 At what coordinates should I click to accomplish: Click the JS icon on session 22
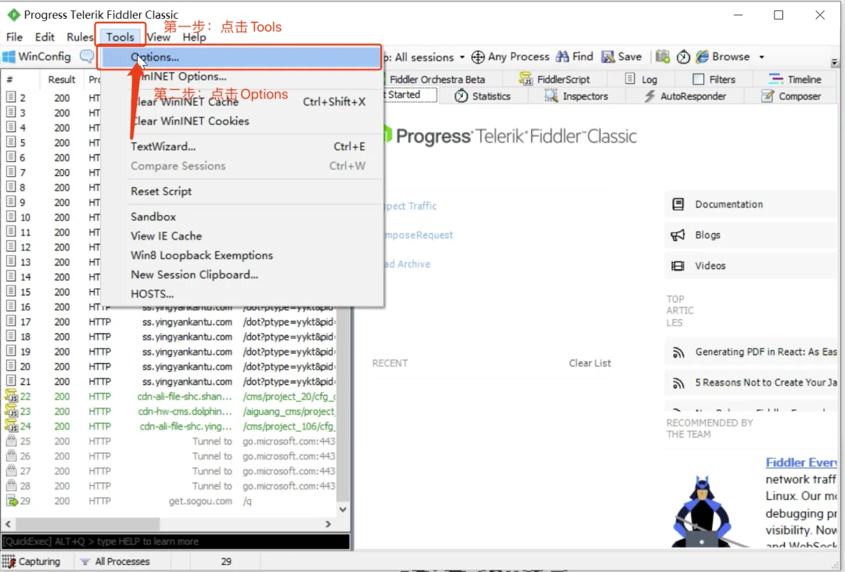(x=11, y=396)
